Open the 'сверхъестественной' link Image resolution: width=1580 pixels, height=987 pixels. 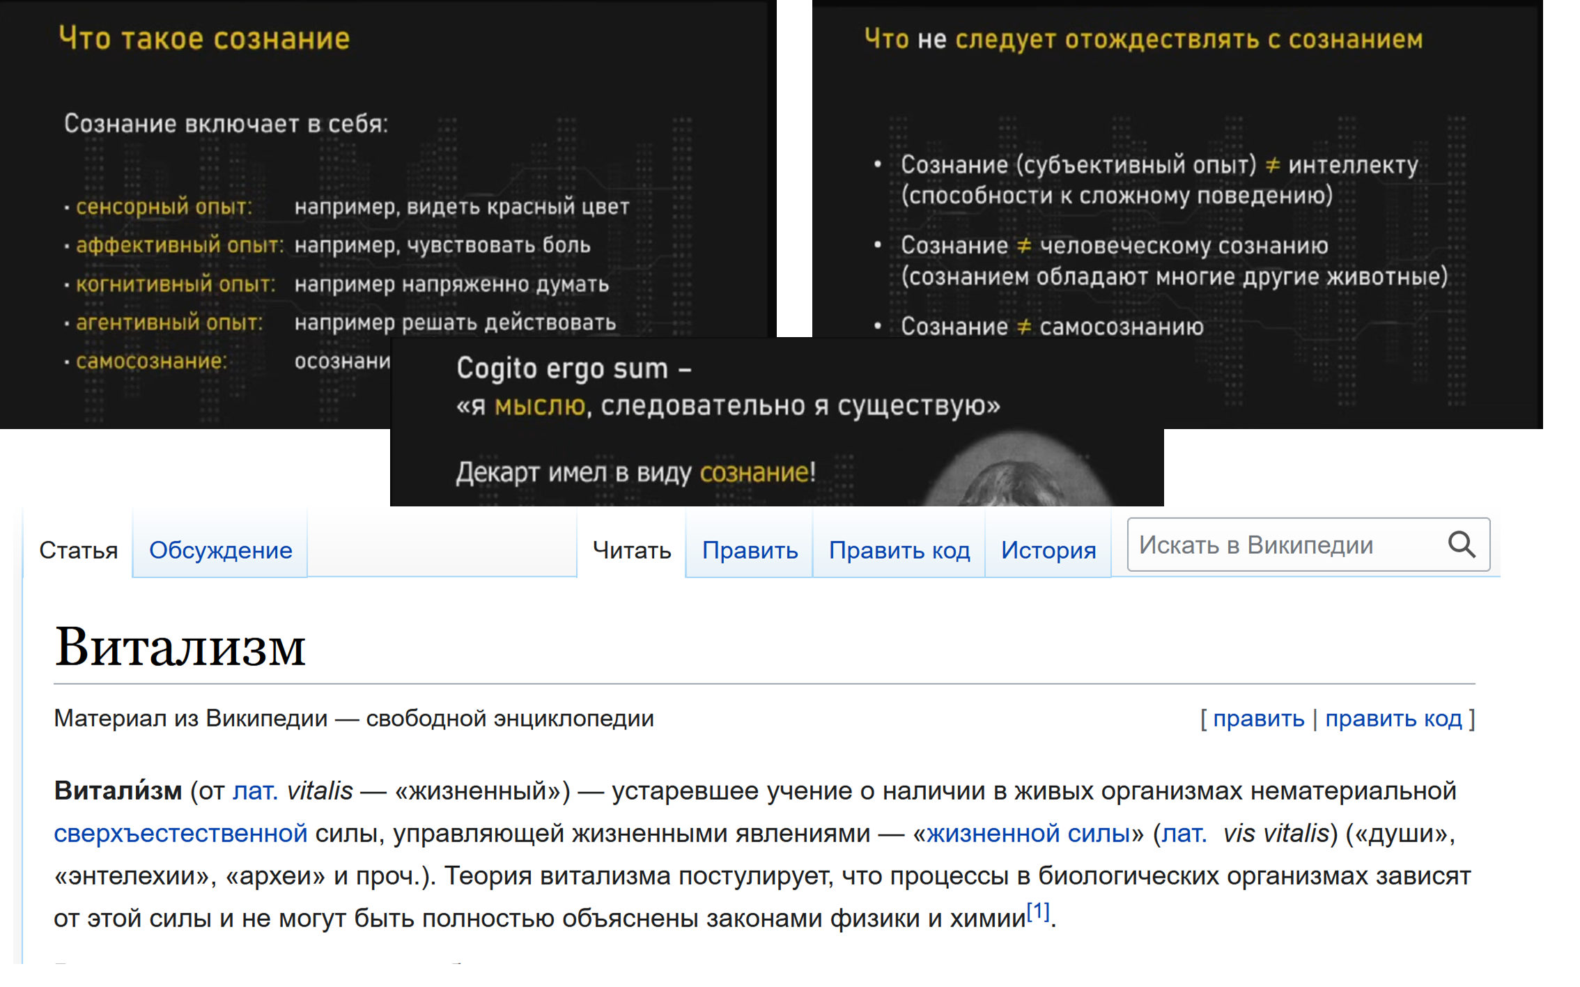pos(180,833)
